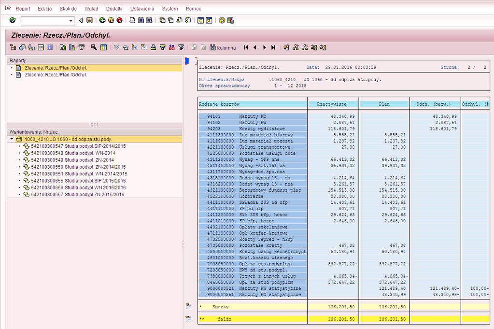Click the Find binoculars icon next to Print
The image size is (494, 329).
141,20
